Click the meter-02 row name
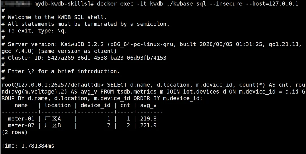Screen dimensions: 306x154 coord(21,125)
